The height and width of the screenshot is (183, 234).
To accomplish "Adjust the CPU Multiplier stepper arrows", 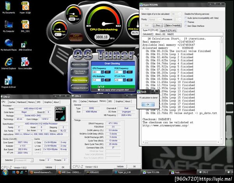I will click(102, 80).
